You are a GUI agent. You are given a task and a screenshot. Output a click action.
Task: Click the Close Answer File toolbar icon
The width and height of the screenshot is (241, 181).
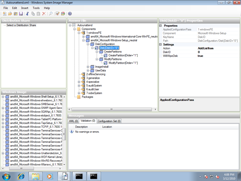(15, 14)
